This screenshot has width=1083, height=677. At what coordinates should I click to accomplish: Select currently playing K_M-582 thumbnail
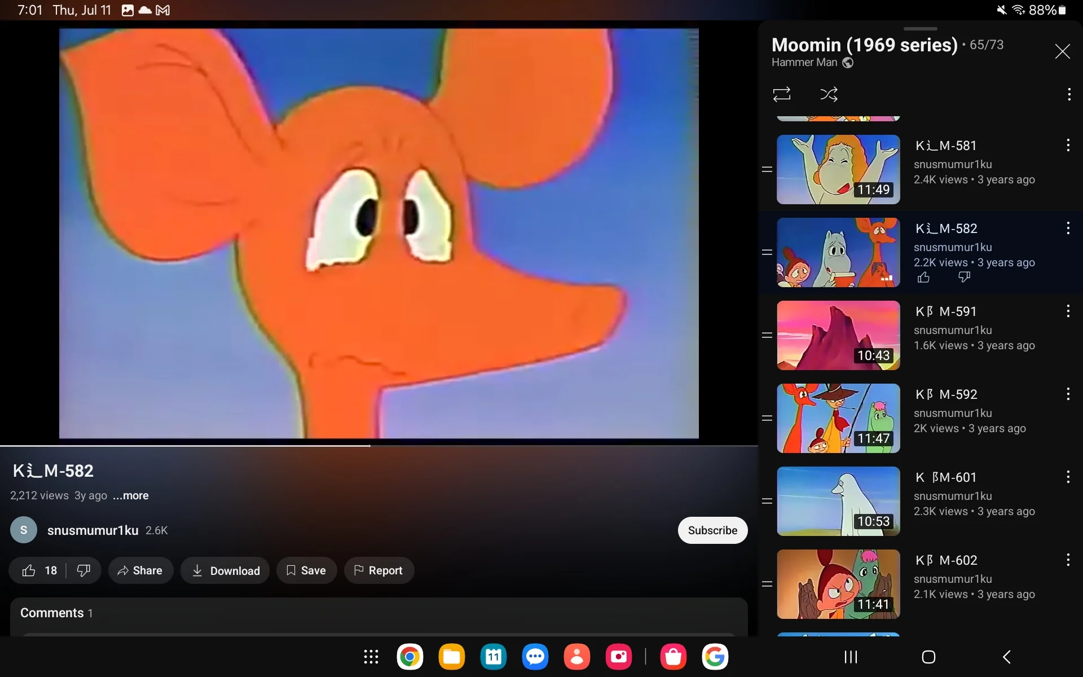pos(838,252)
